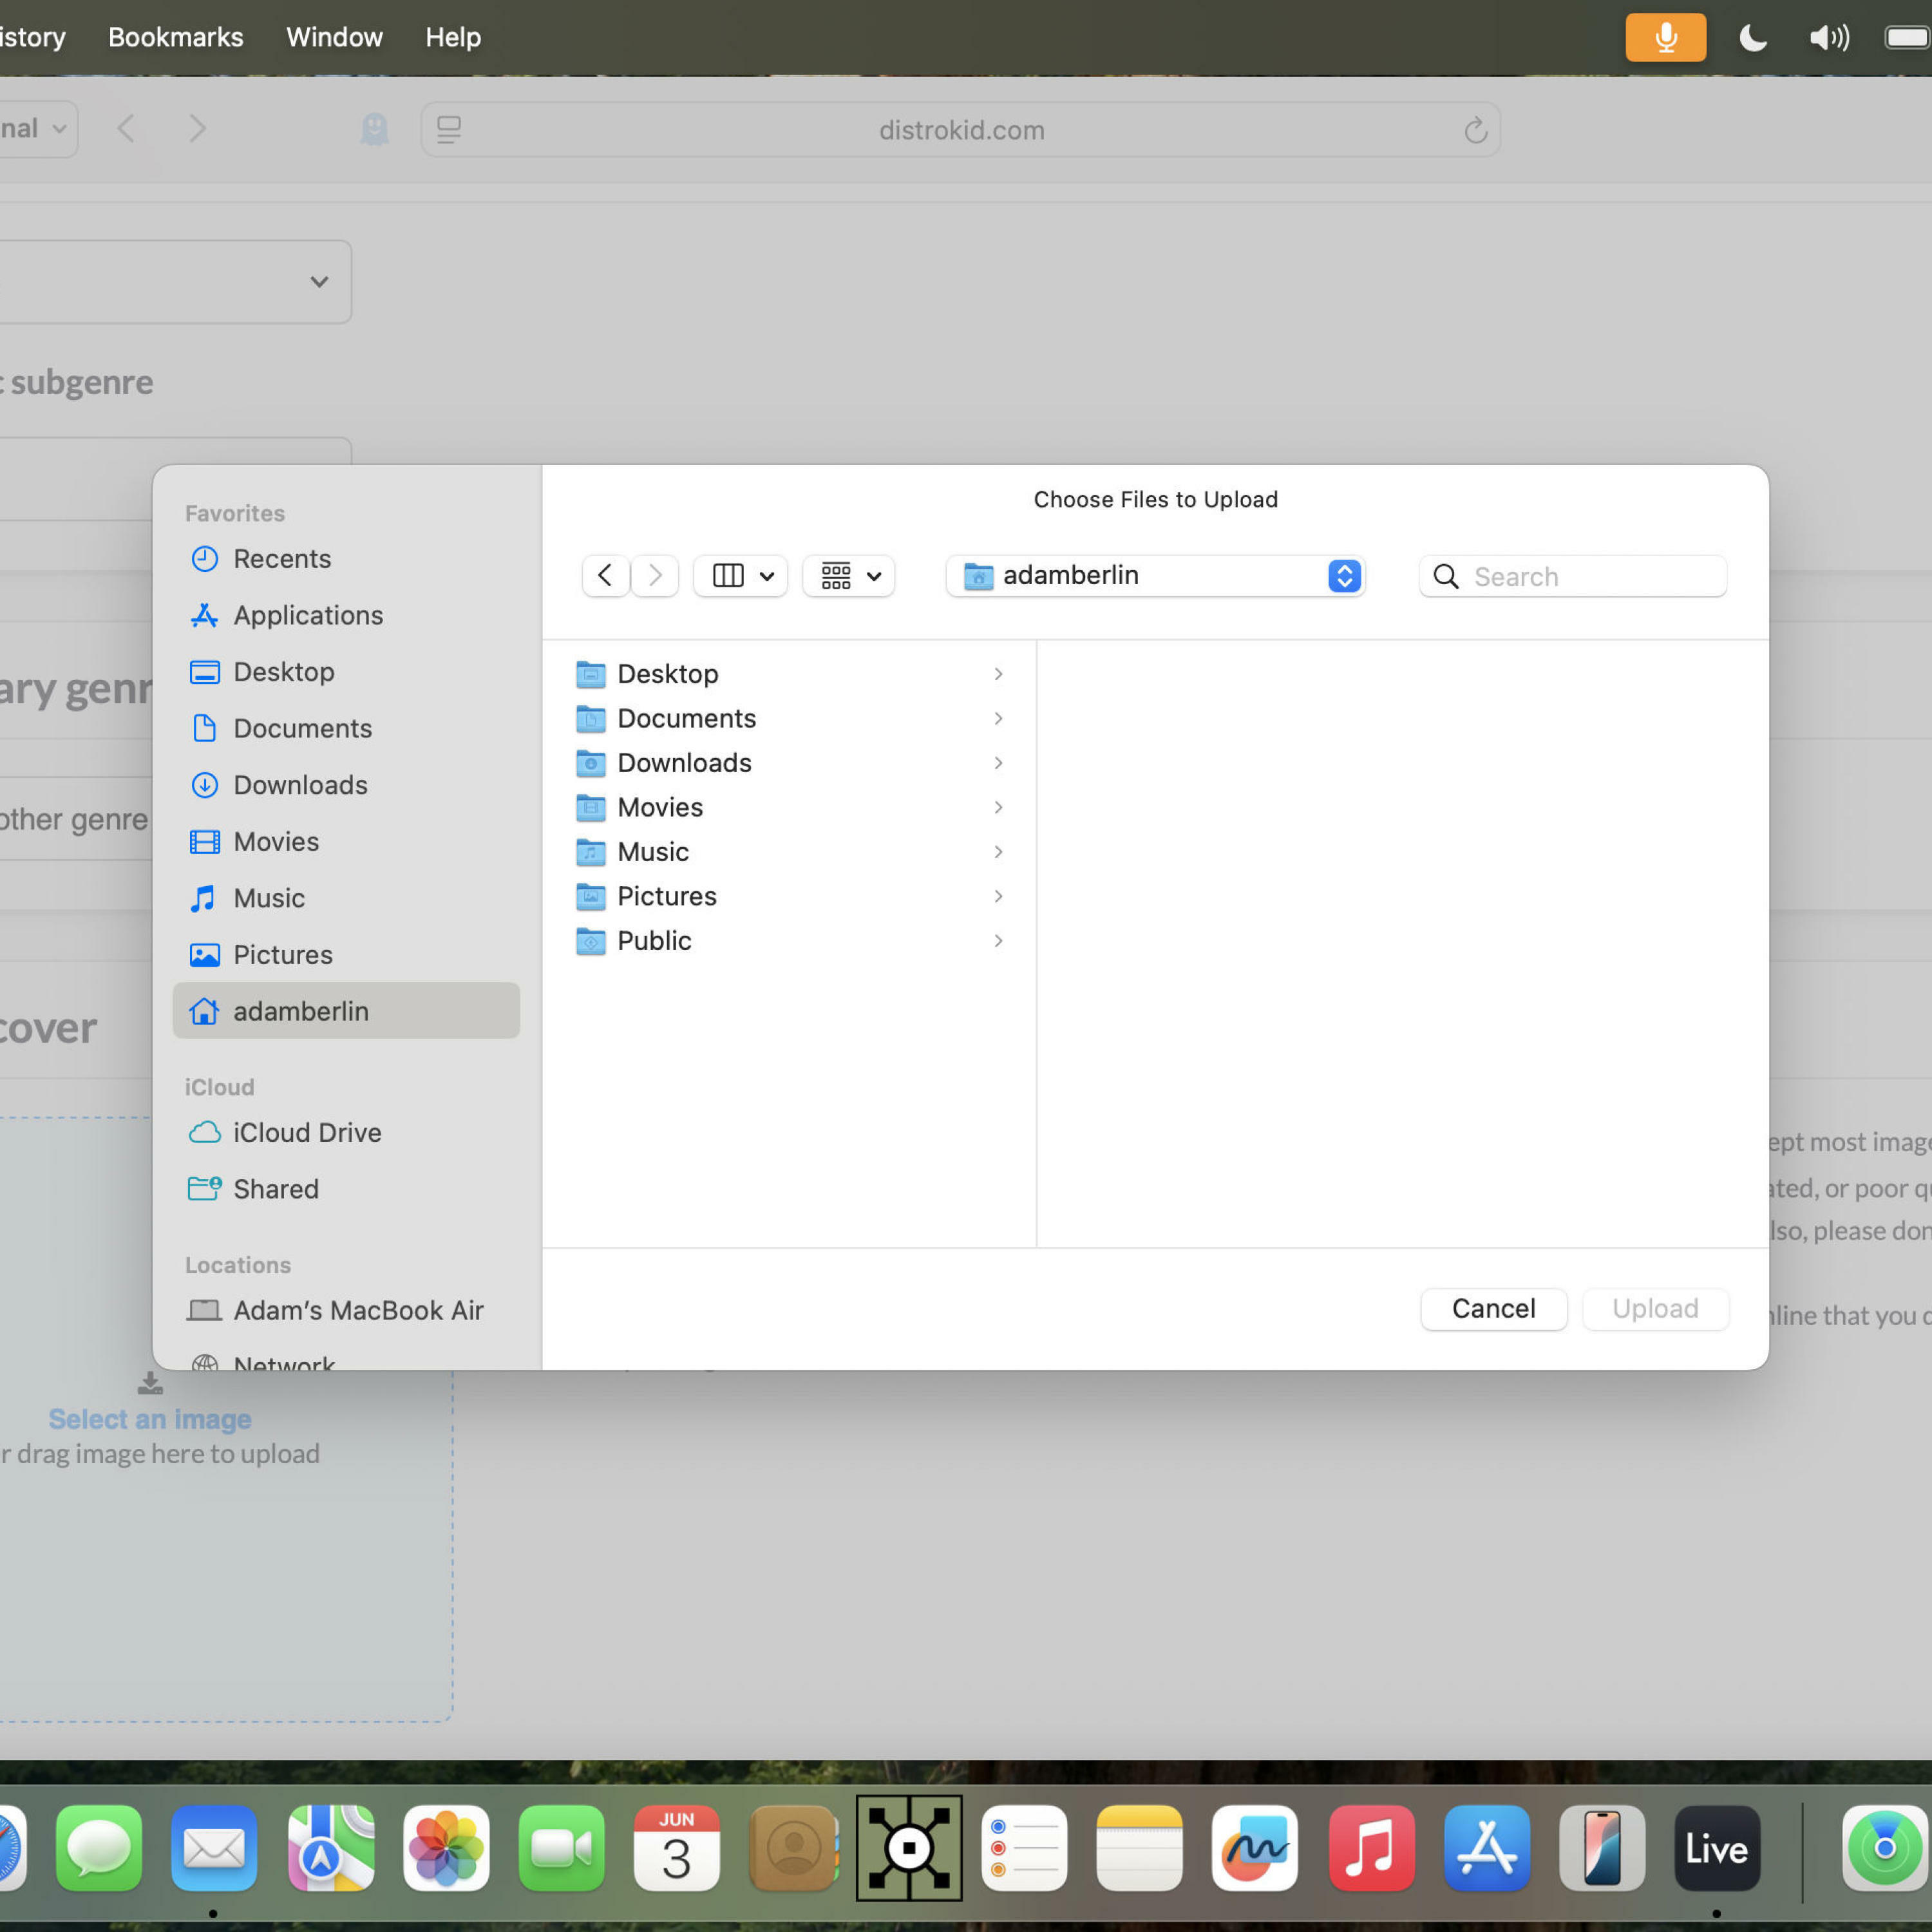Image resolution: width=1932 pixels, height=1932 pixels.
Task: Expand the Desktop folder row
Action: [998, 674]
